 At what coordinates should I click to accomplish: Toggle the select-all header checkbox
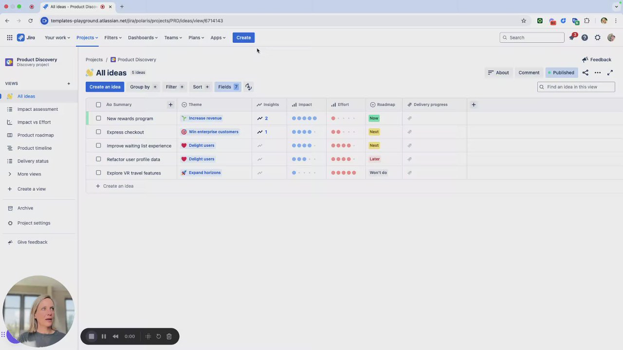point(98,105)
